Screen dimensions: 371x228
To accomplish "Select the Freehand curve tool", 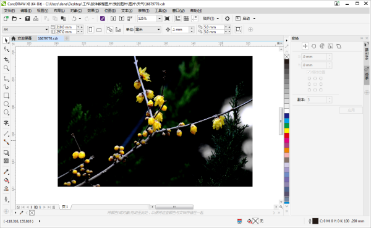I will [6, 78].
